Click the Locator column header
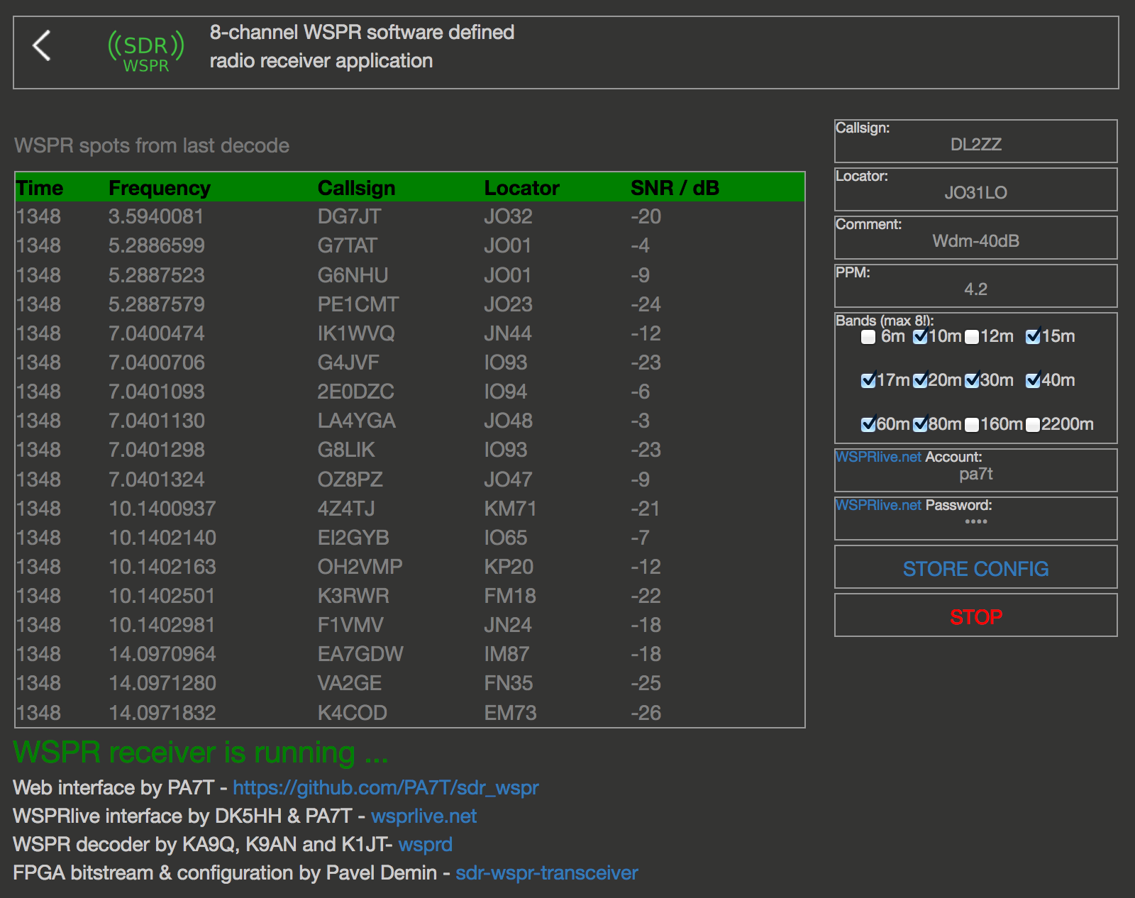 [521, 188]
